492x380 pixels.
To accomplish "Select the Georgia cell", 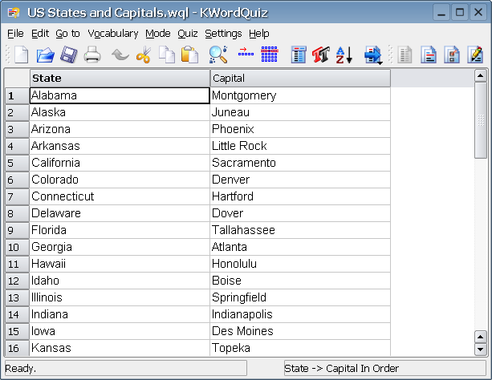I will point(120,247).
